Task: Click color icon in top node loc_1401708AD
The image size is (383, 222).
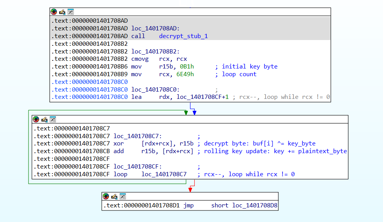Action: 54,12
